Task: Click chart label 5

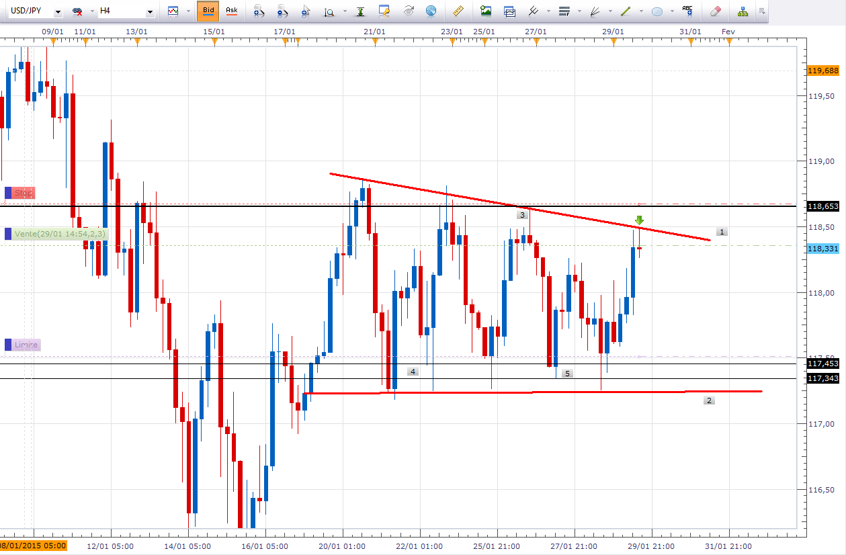Action: pyautogui.click(x=567, y=374)
